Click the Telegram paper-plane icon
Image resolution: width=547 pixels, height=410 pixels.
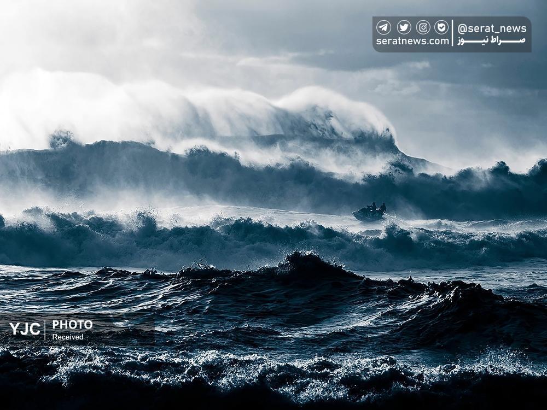384,27
